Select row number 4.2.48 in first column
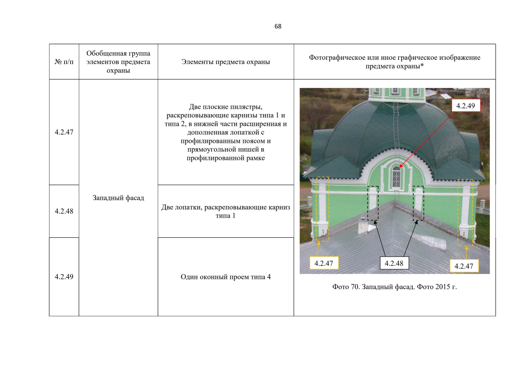Screen dimensions: 521x368 click(64, 211)
